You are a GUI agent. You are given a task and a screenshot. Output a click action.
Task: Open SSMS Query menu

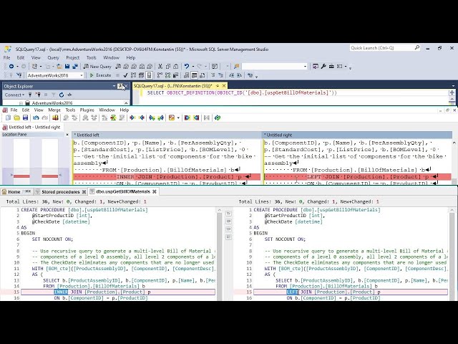pyautogui.click(x=53, y=57)
